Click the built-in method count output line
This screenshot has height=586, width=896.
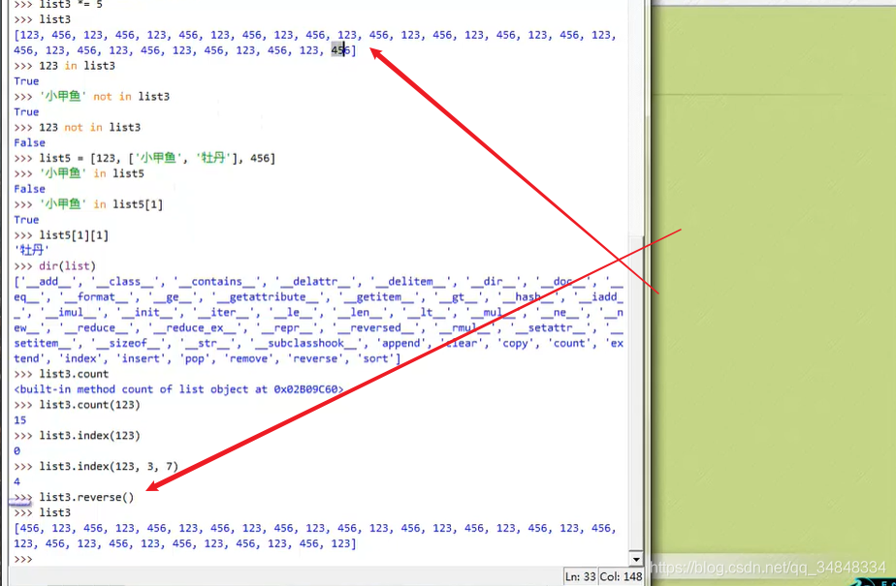(x=178, y=389)
